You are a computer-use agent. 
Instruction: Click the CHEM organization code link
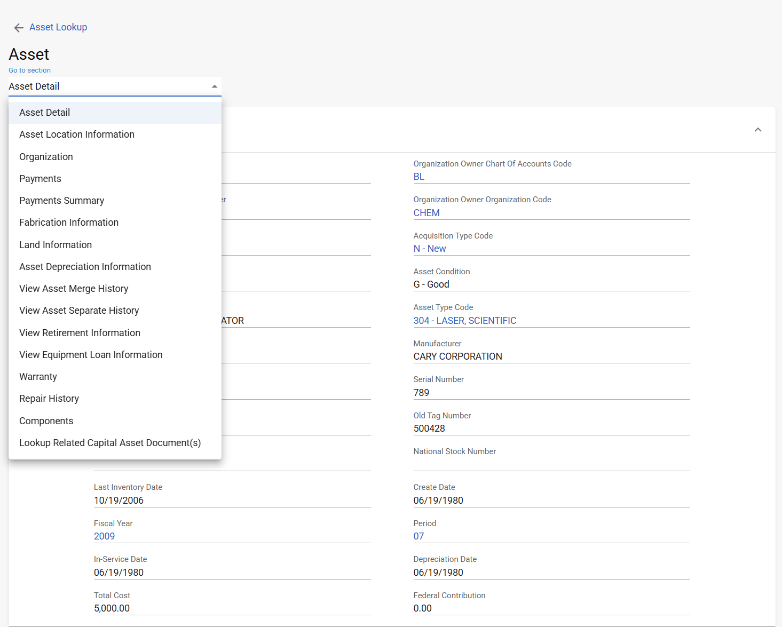pyautogui.click(x=426, y=213)
